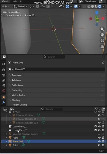Screen dimensions: 107x154
Task: Toggle snapping magnet icon in viewport header
Action: [x=38, y=7]
